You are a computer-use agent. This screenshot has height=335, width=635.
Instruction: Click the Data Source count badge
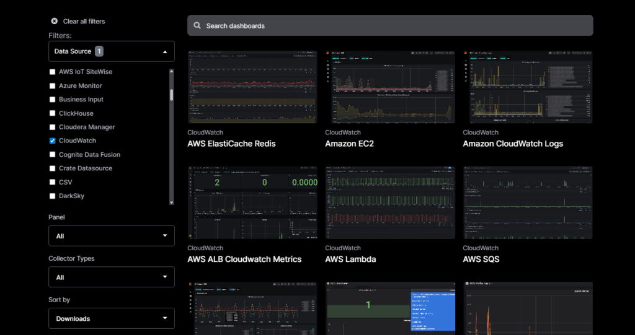coord(99,51)
